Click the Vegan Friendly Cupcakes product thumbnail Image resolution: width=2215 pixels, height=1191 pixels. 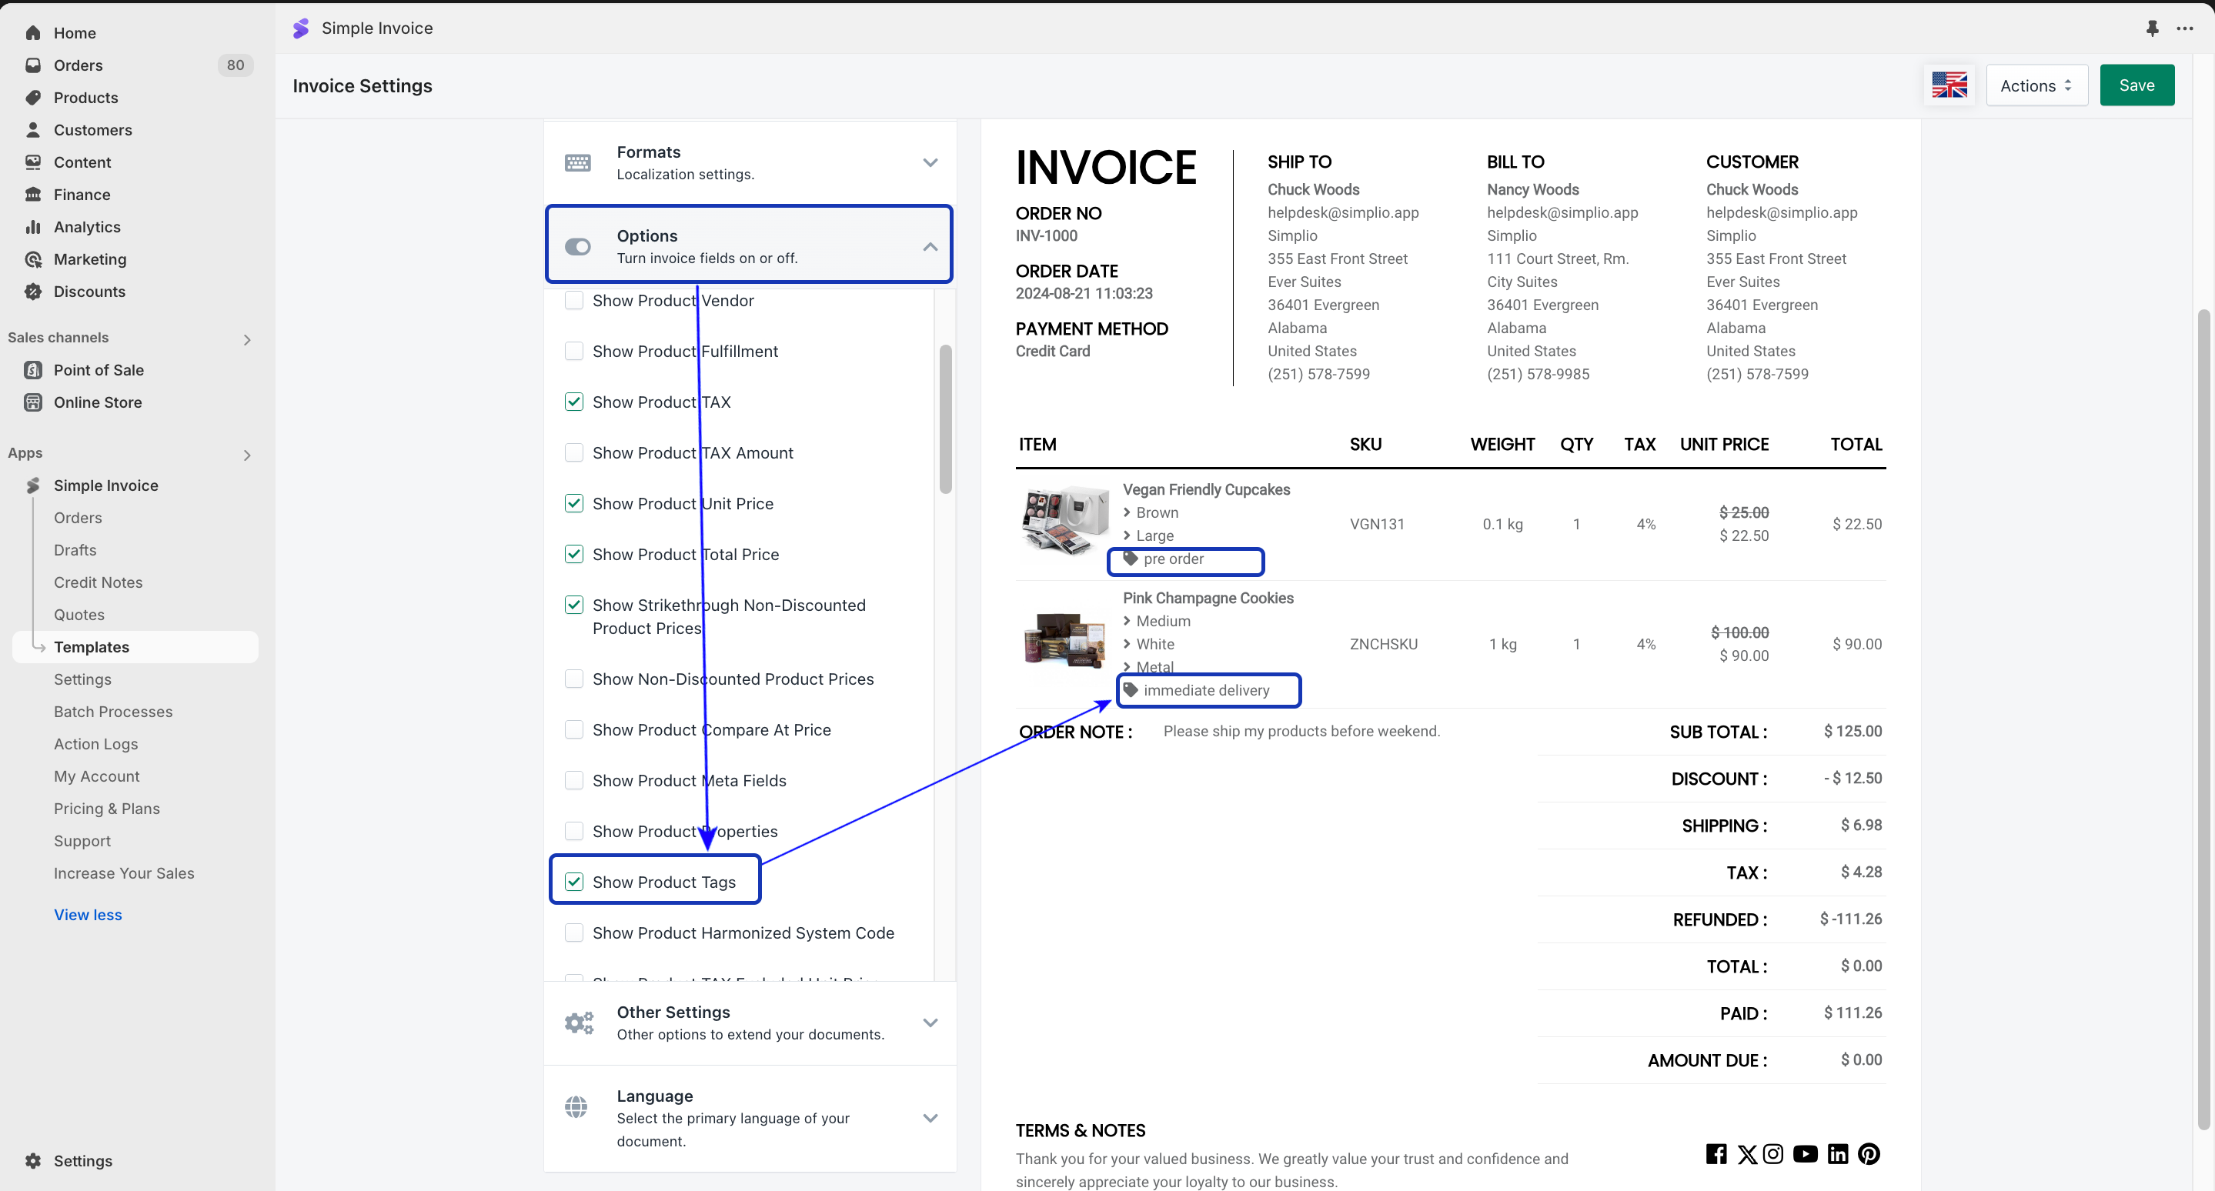(1064, 520)
